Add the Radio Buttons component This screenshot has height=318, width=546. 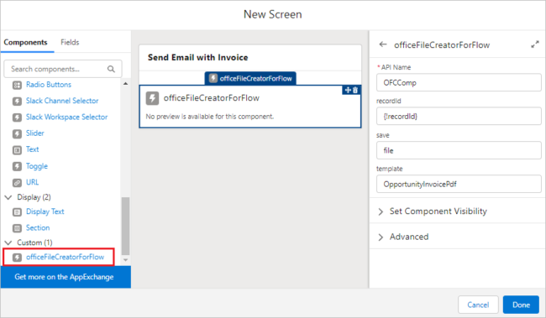click(x=49, y=85)
